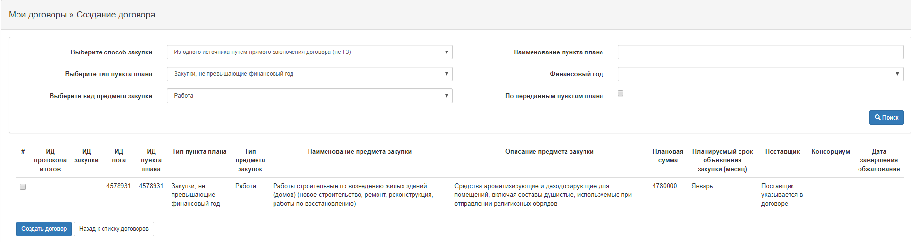This screenshot has width=911, height=242.
Task: Click the 'Наименование предмета закупки' column header
Action: pos(360,152)
